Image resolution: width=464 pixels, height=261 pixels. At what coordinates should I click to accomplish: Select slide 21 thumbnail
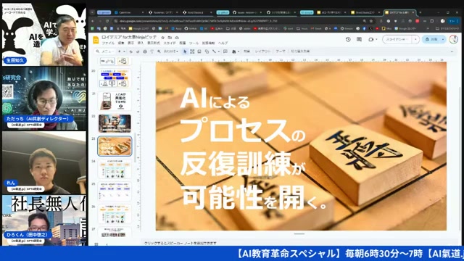pyautogui.click(x=115, y=101)
